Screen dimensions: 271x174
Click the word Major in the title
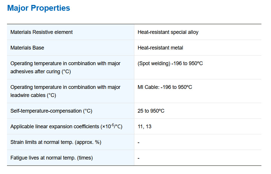[x=18, y=8]
